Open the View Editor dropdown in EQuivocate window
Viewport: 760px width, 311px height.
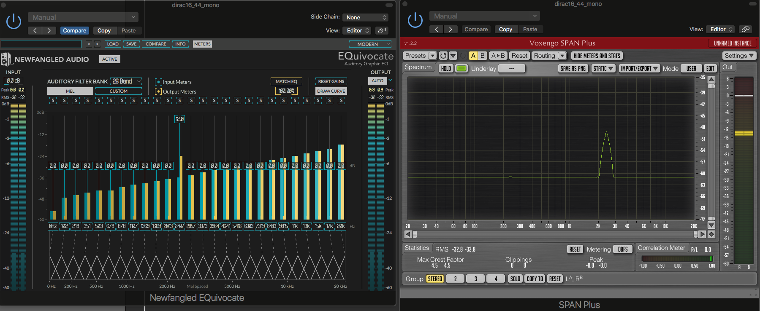[357, 30]
